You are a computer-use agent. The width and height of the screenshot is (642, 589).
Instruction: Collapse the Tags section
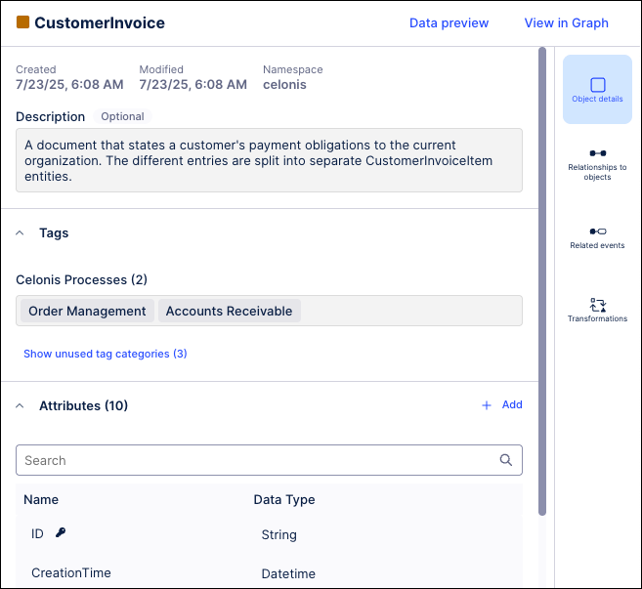(21, 233)
